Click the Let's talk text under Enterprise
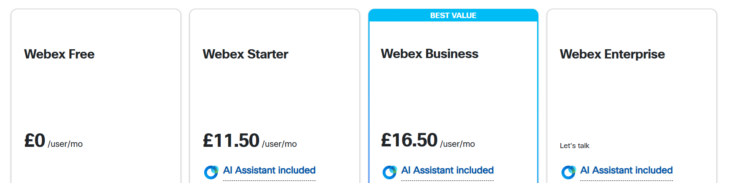Image resolution: width=732 pixels, height=183 pixels. coord(574,146)
